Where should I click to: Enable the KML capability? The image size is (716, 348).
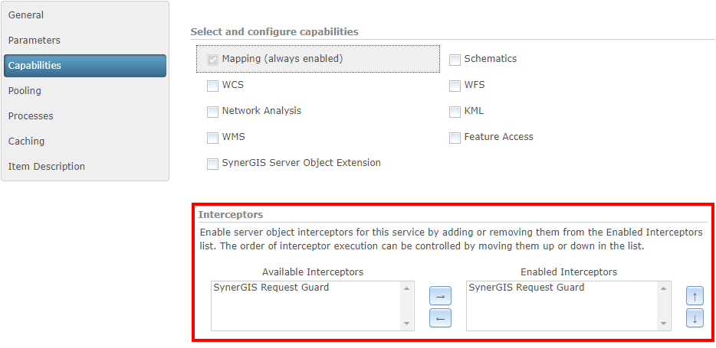tap(455, 112)
